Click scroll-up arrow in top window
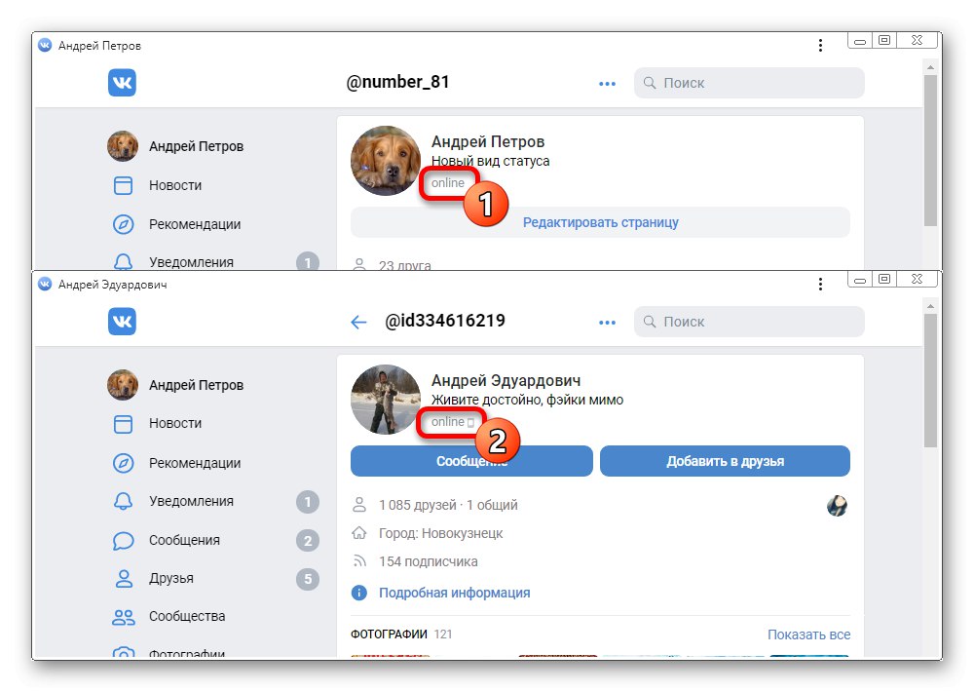 click(930, 66)
